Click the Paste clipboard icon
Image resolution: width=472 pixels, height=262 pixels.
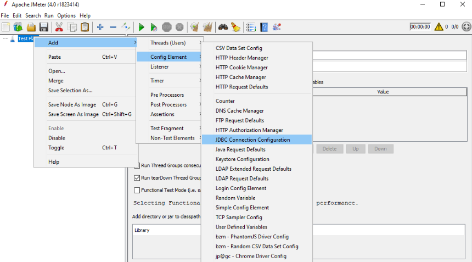pos(85,27)
